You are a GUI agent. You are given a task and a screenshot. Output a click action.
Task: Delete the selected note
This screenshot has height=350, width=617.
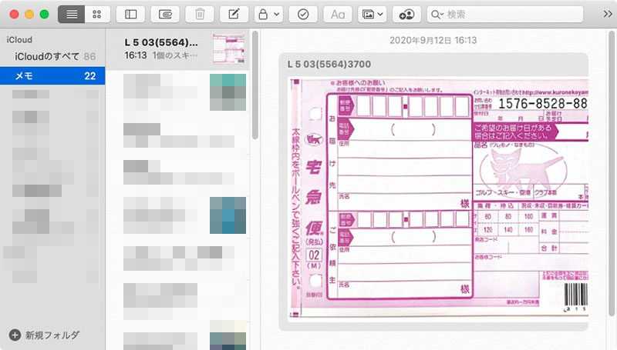pyautogui.click(x=200, y=15)
